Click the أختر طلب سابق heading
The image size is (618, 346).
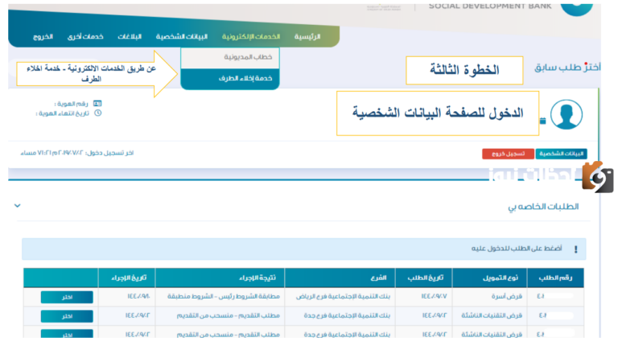(x=567, y=68)
